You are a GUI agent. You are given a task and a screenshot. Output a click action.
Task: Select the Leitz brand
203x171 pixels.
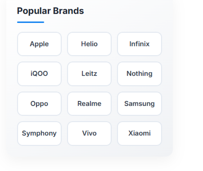click(89, 74)
